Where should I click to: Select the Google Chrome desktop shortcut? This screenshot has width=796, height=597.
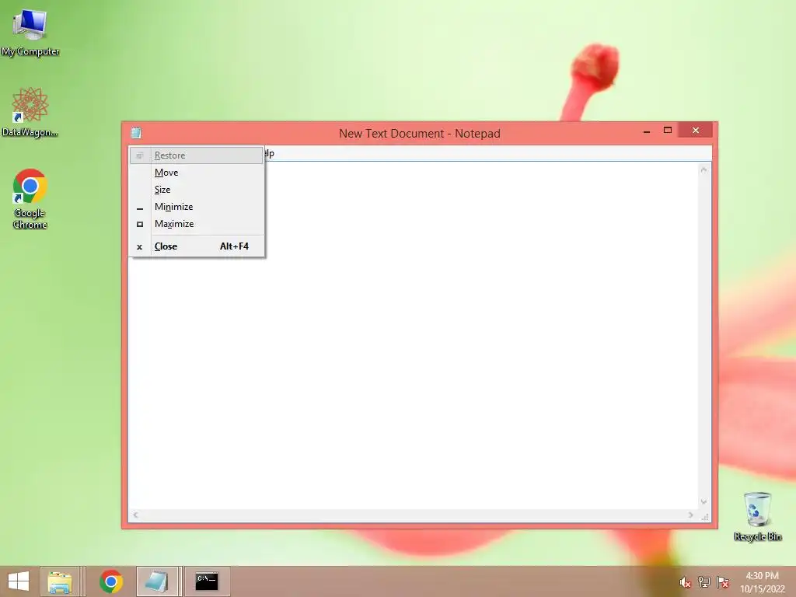pos(30,198)
